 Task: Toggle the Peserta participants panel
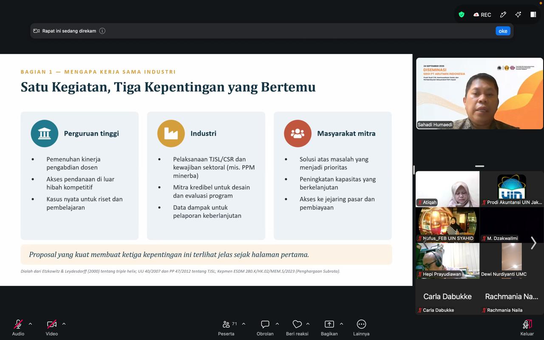point(227,328)
